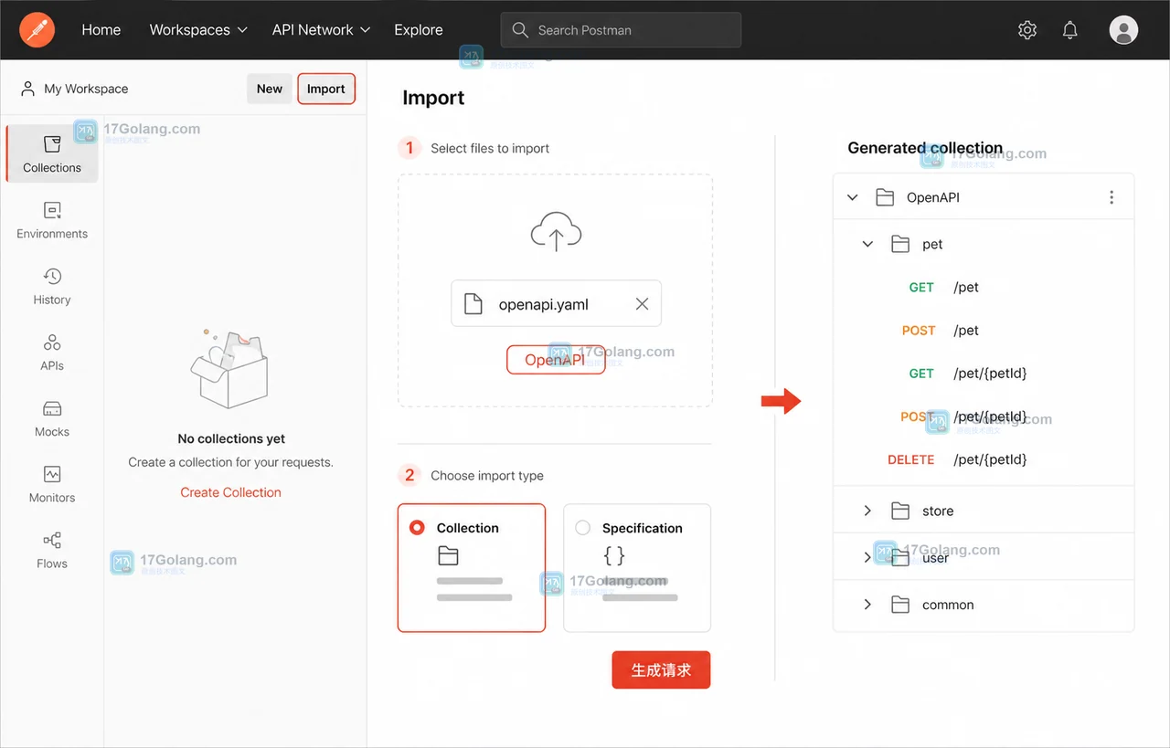Click the common folder icon

(x=900, y=605)
